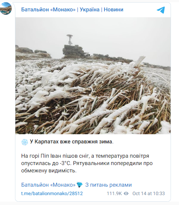Click the Telegram paper plane icon
Image resolution: width=179 pixels, height=205 pixels.
point(161,10)
